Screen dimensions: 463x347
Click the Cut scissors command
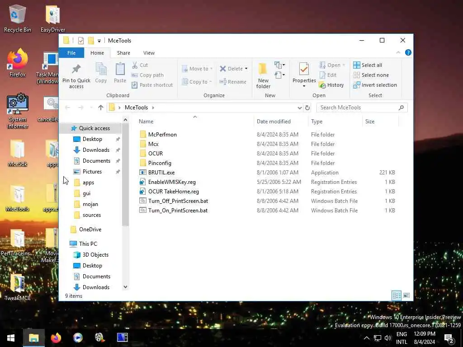140,65
